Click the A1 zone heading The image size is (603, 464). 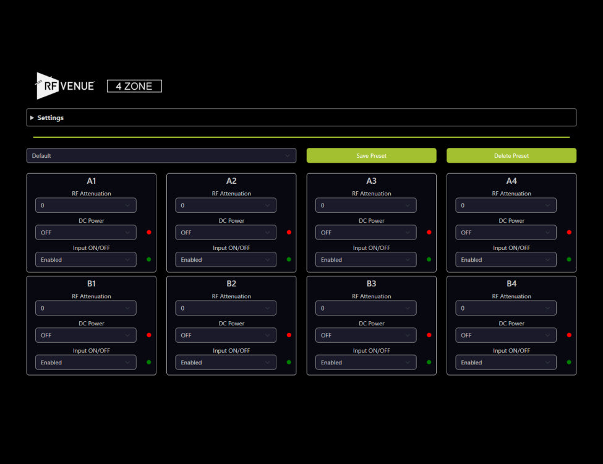(x=91, y=181)
